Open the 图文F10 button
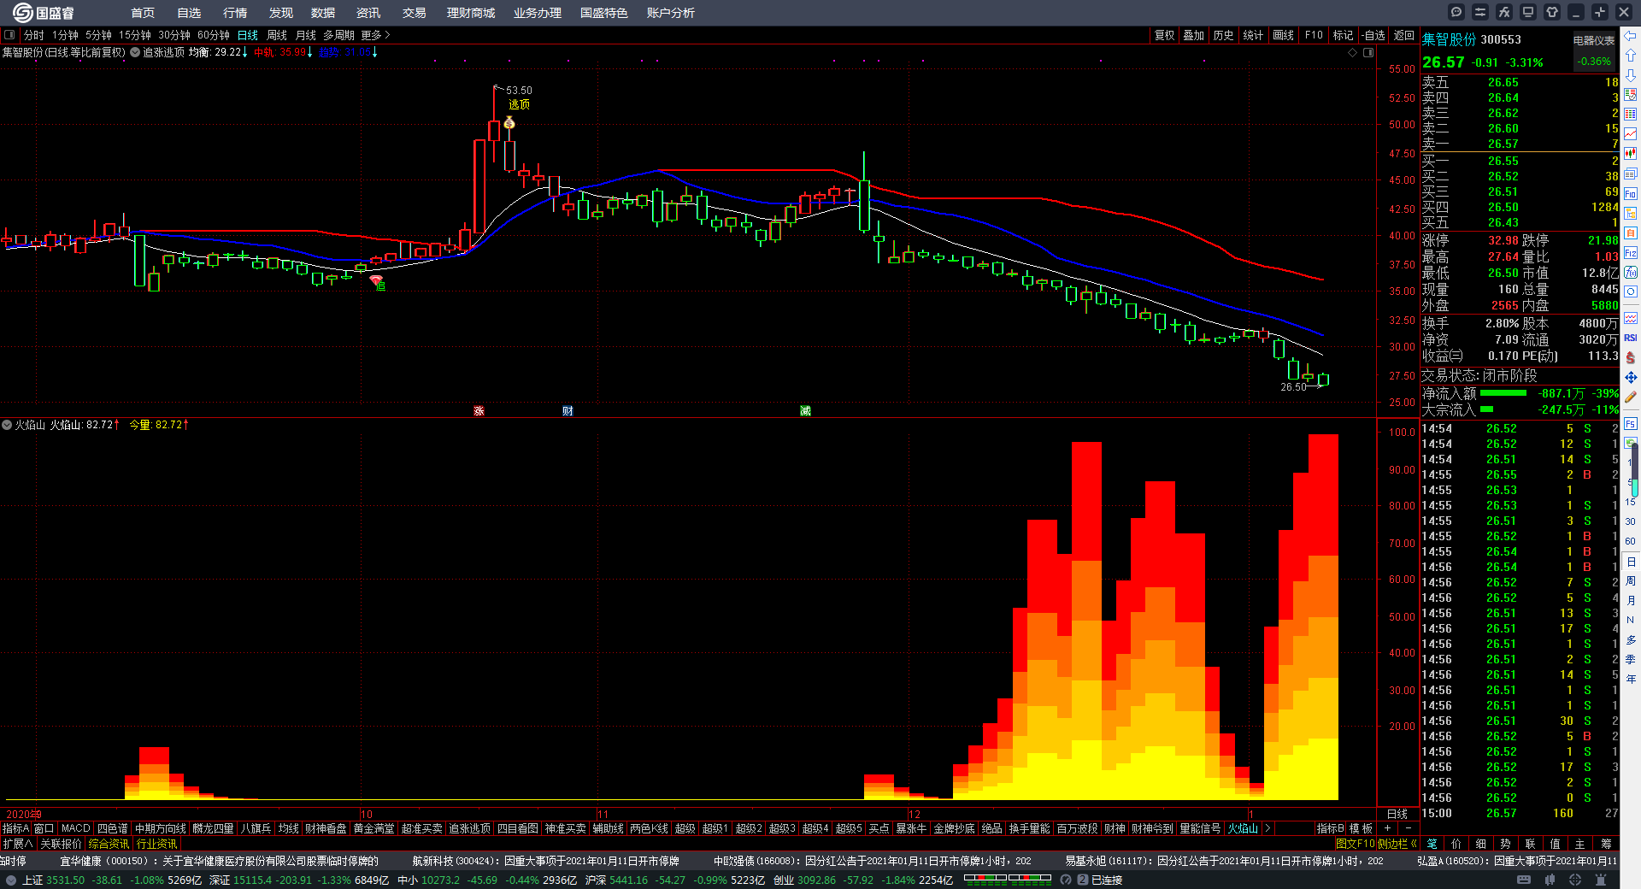 pyautogui.click(x=1356, y=844)
